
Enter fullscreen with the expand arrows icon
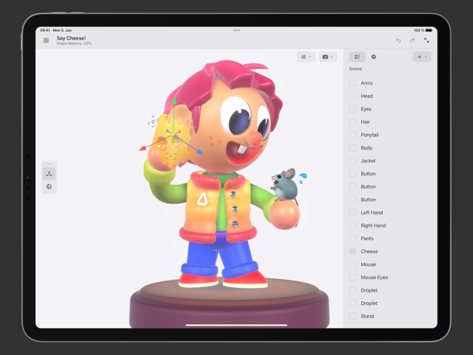point(427,41)
